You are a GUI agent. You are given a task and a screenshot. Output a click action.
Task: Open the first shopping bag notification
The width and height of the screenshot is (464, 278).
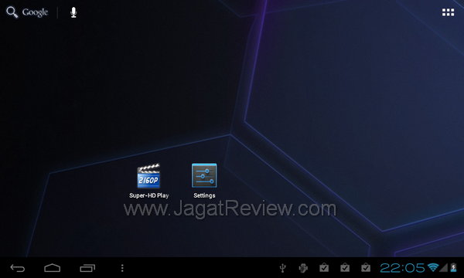(x=324, y=267)
